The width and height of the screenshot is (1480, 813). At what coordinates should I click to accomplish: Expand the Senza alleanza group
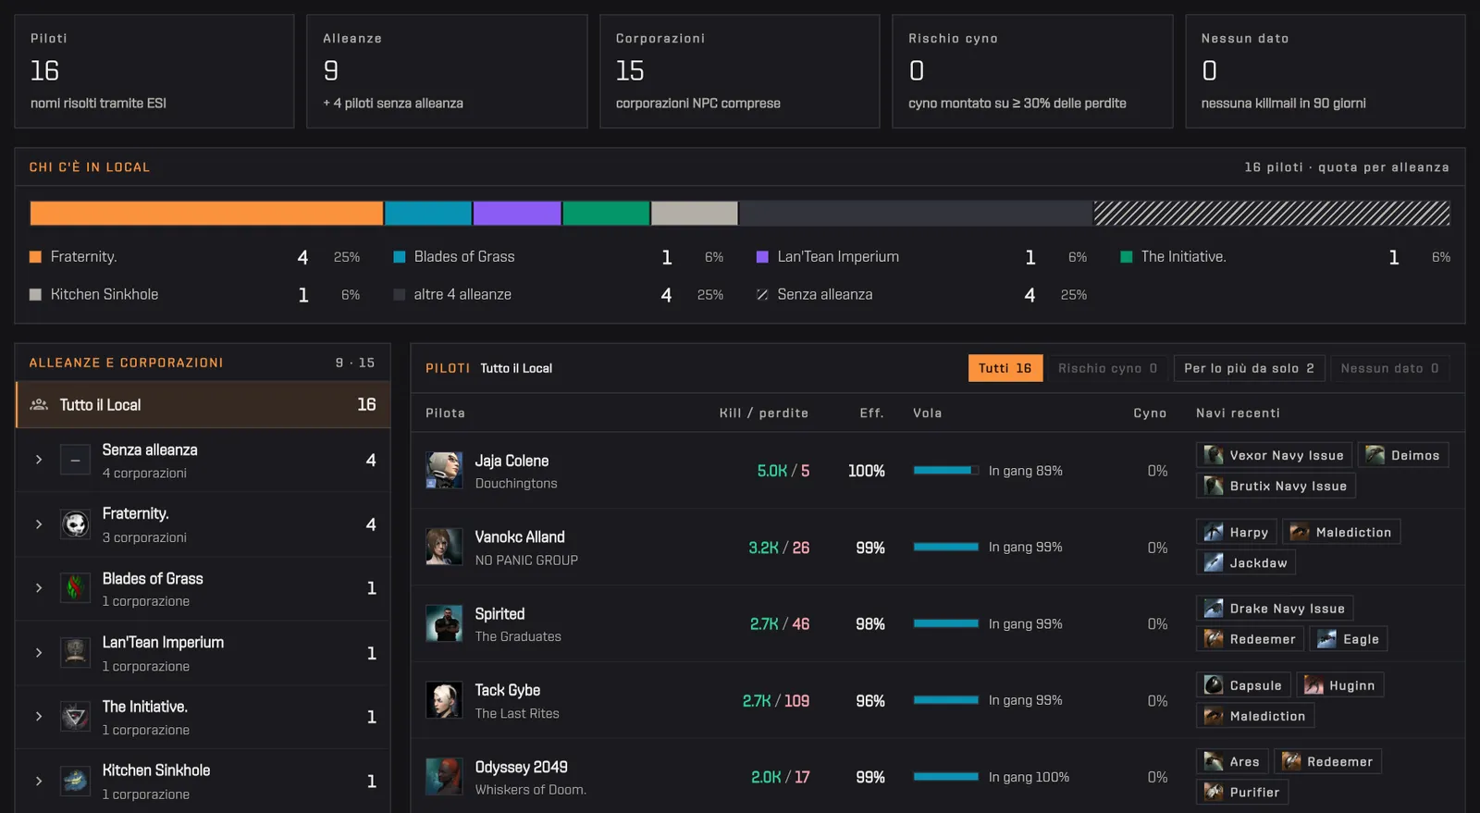(x=39, y=460)
